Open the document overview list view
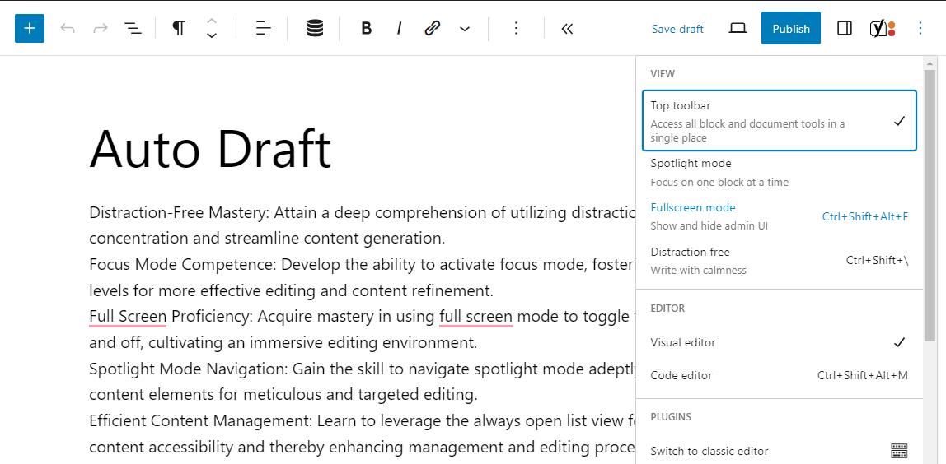 (x=133, y=29)
